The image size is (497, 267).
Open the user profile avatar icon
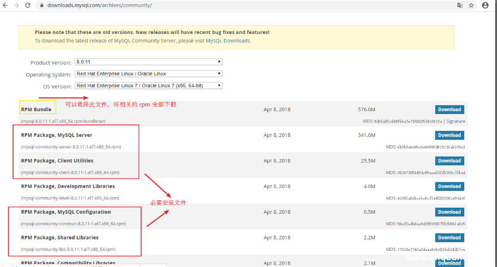[x=485, y=6]
